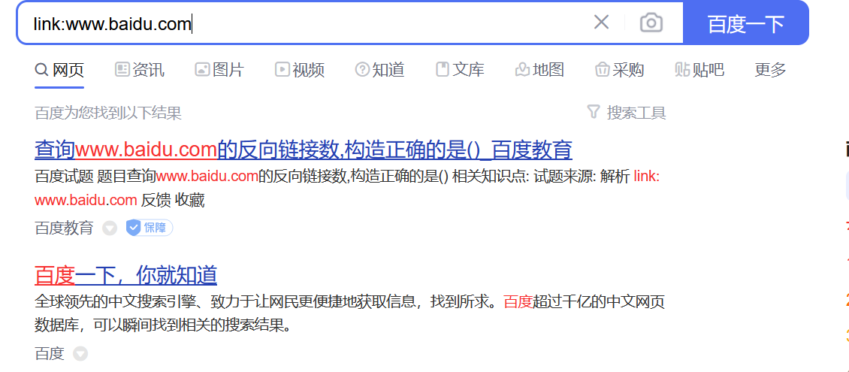Click the 百度一下 search button
849x372 pixels.
tap(745, 23)
